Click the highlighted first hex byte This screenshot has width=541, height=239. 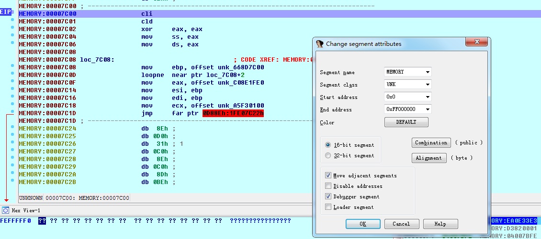[42, 221]
